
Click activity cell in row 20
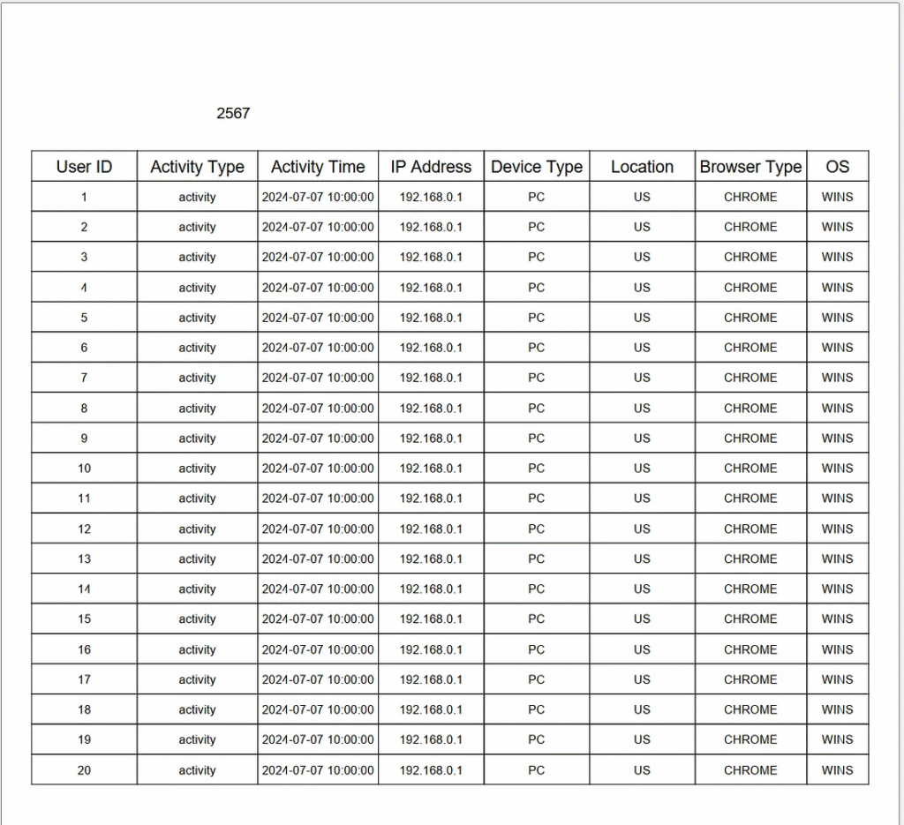pyautogui.click(x=197, y=769)
